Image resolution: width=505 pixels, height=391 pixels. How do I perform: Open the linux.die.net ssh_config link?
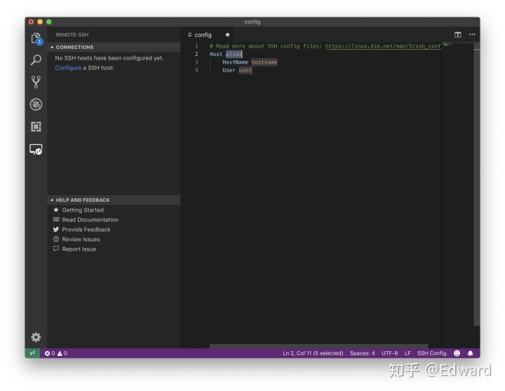[x=383, y=46]
